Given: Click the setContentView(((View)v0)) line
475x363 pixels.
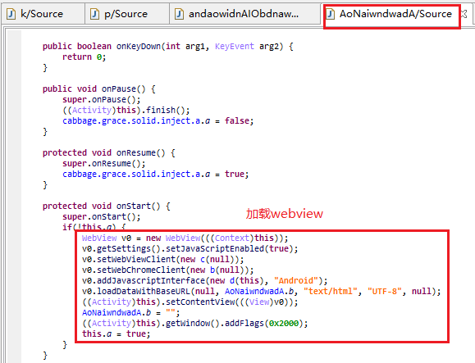Looking at the screenshot, I should pos(190,302).
